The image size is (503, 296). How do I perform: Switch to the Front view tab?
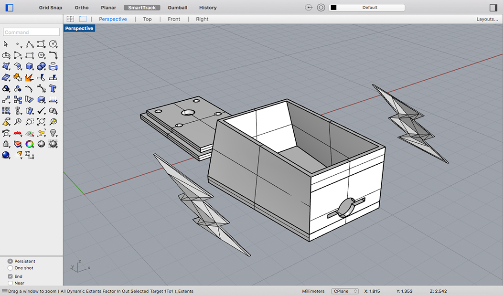click(x=174, y=19)
